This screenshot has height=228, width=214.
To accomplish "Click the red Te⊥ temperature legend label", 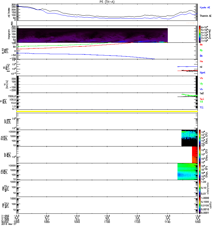I will tap(202, 99).
